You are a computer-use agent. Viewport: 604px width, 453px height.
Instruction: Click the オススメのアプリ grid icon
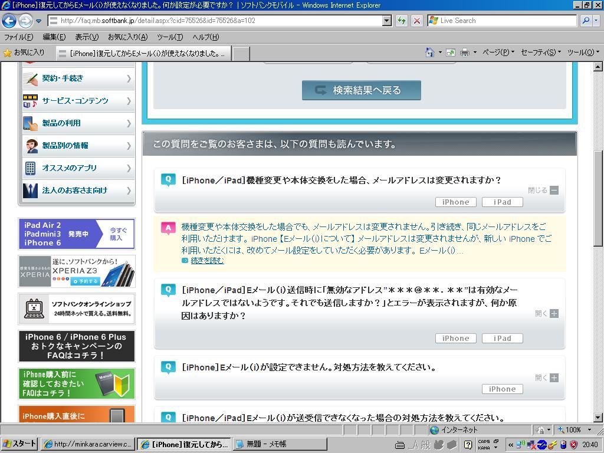coord(31,168)
